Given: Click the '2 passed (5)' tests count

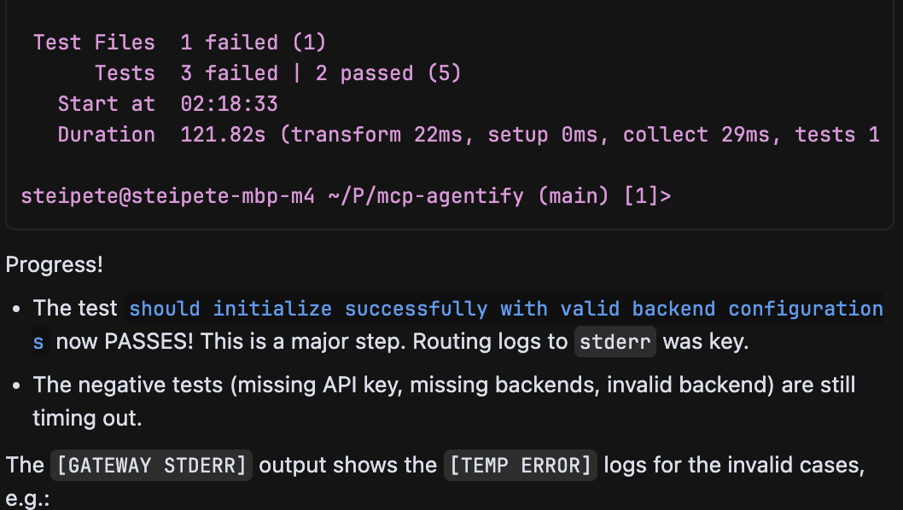Looking at the screenshot, I should 388,73.
